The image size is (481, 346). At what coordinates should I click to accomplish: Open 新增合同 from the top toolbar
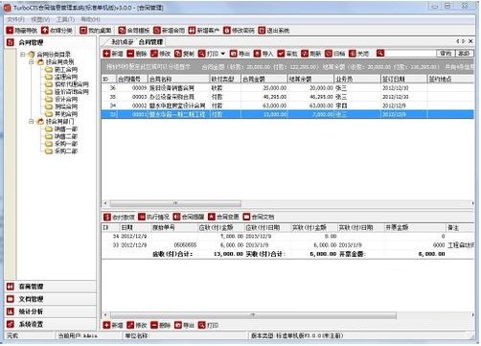pos(169,31)
